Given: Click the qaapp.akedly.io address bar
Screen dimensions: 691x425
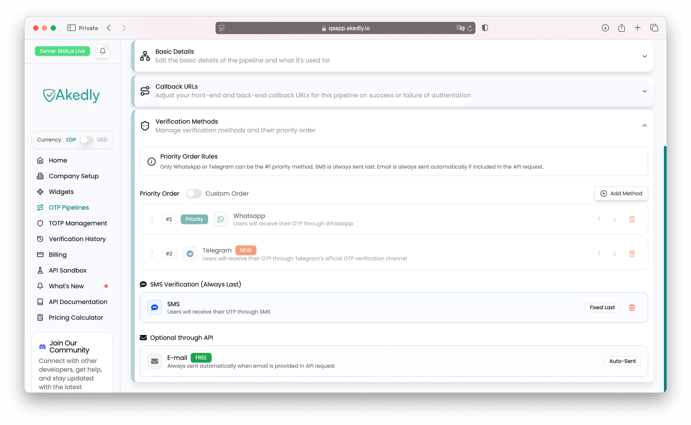Looking at the screenshot, I should pyautogui.click(x=345, y=28).
